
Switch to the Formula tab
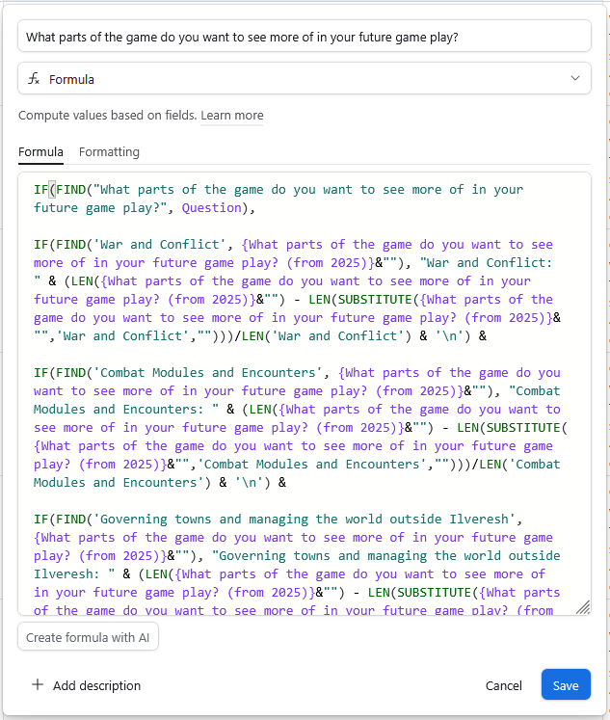40,152
